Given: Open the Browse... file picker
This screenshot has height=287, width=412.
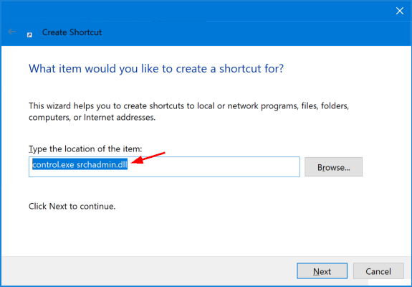Looking at the screenshot, I should tap(333, 166).
